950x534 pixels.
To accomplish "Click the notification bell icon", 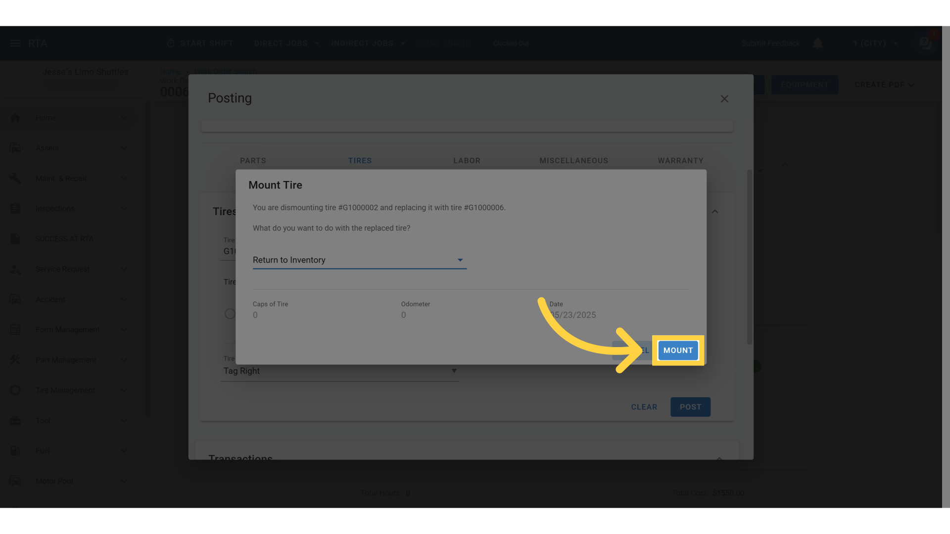I will pos(818,44).
